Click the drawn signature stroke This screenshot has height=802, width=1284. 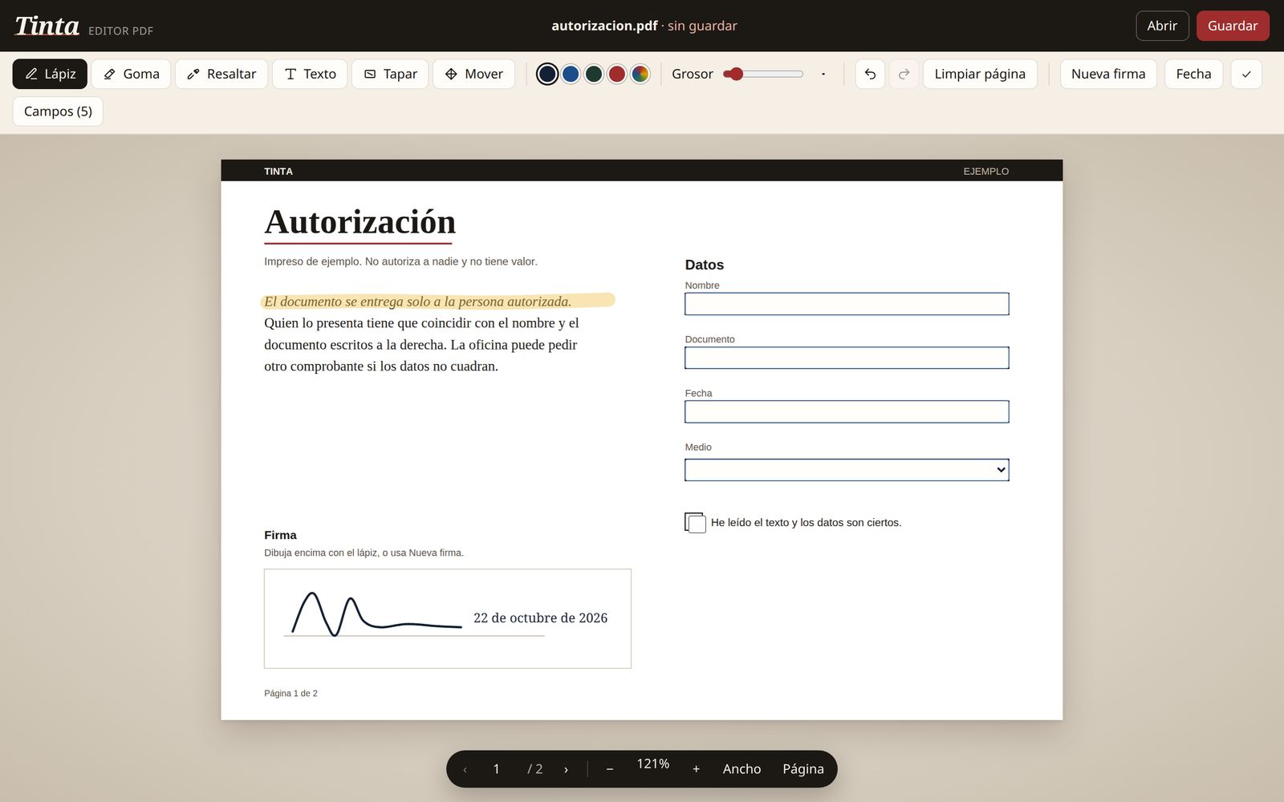click(376, 614)
